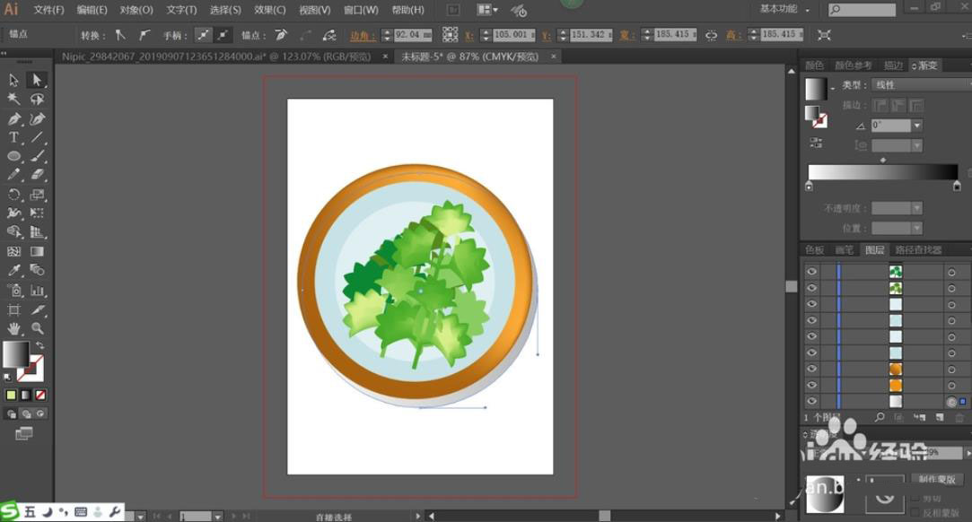This screenshot has width=972, height=522.
Task: Hide the dark orange circle layer
Action: click(x=811, y=369)
